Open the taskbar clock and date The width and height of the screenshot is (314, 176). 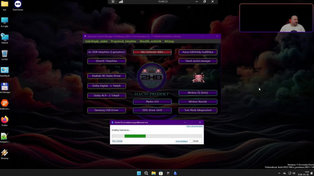click(x=303, y=173)
